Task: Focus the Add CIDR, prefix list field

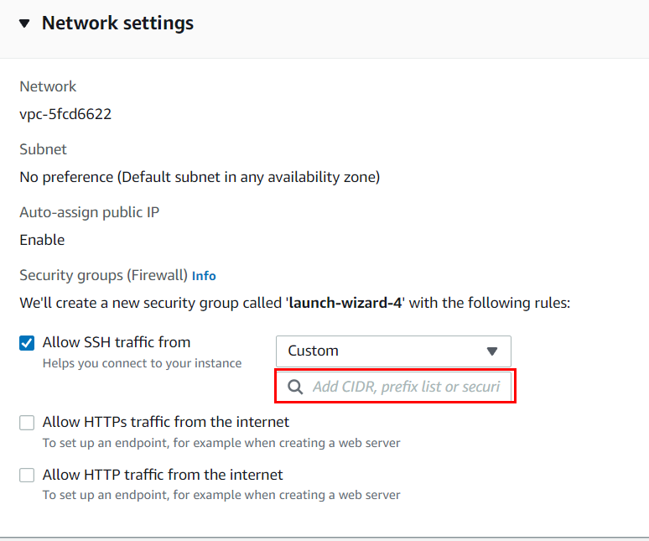Action: (x=406, y=387)
